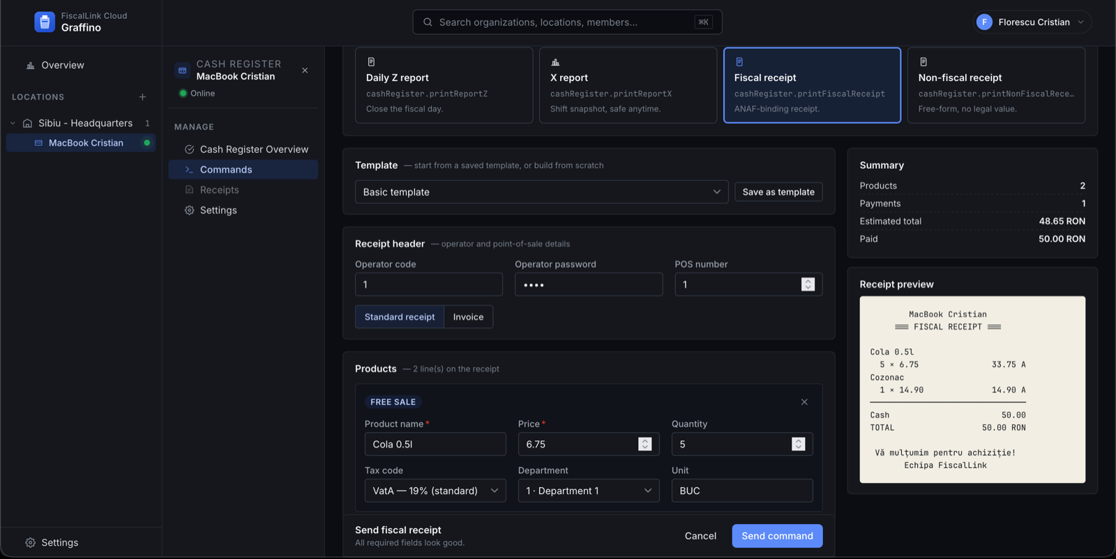Open the Commands menu item
The width and height of the screenshot is (1116, 559).
pyautogui.click(x=243, y=170)
